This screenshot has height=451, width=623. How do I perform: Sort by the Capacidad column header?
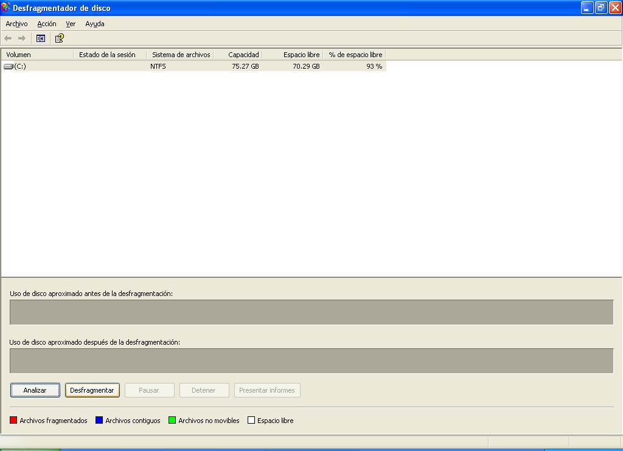tap(238, 55)
